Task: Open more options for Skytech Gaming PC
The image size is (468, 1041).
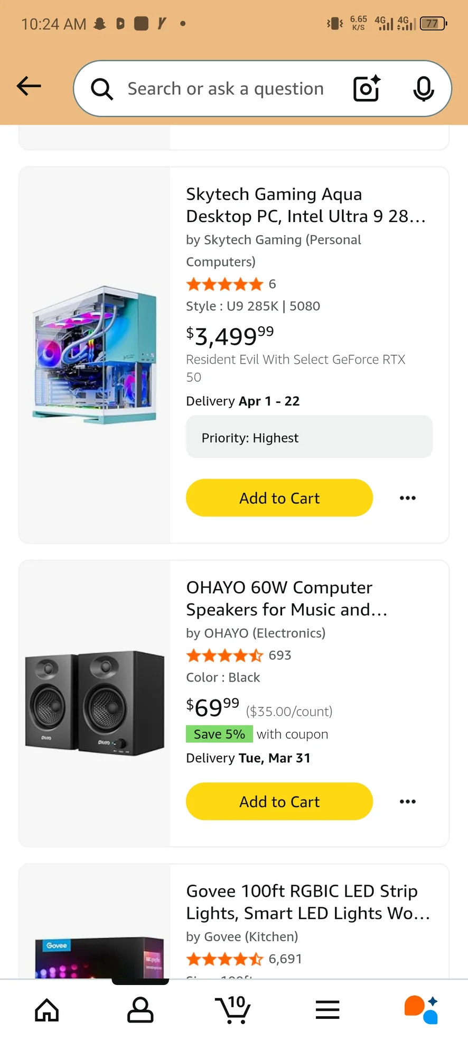Action: pyautogui.click(x=407, y=498)
